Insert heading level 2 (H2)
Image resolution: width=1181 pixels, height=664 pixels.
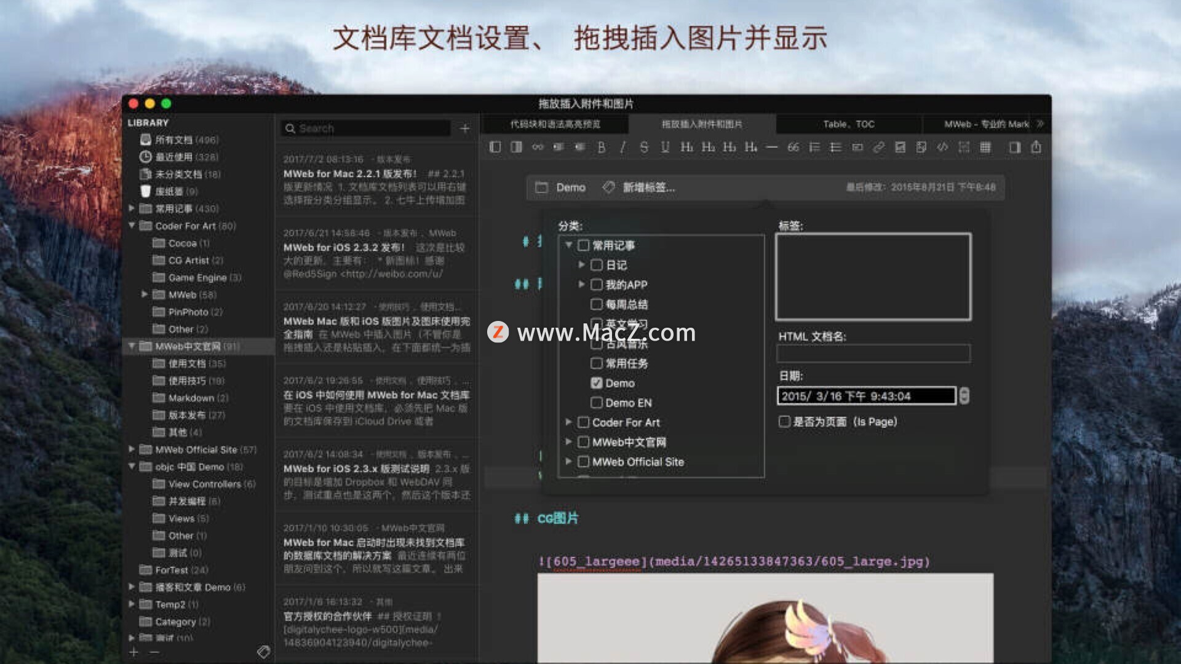708,148
